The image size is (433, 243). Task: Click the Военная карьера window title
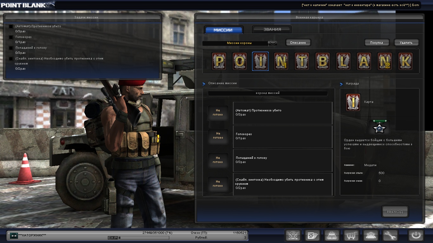click(309, 17)
